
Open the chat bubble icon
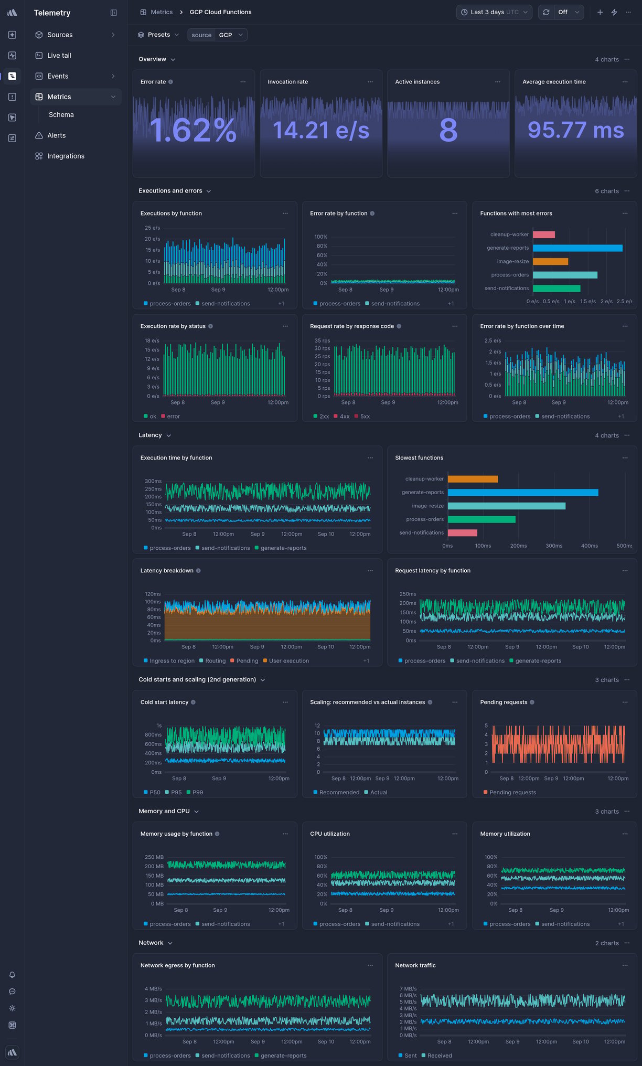point(12,992)
